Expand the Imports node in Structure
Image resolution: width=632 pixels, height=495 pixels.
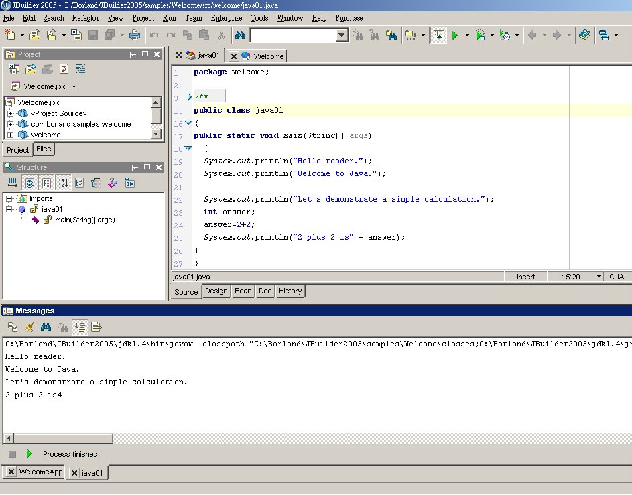(x=9, y=198)
